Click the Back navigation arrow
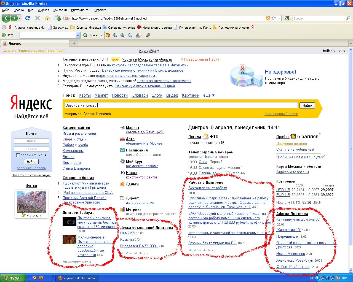Image resolution: width=353 pixels, height=282 pixels. (x=6, y=18)
